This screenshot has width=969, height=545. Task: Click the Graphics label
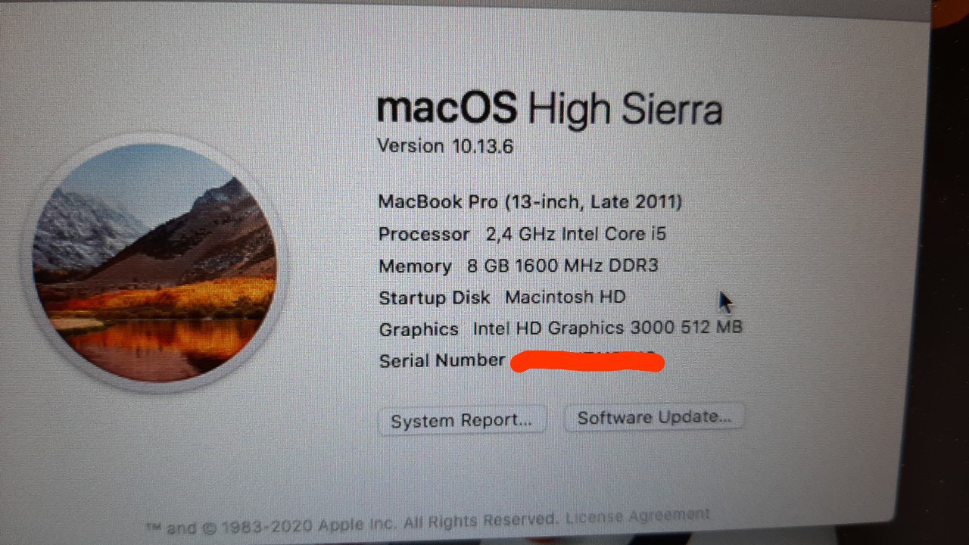coord(419,329)
